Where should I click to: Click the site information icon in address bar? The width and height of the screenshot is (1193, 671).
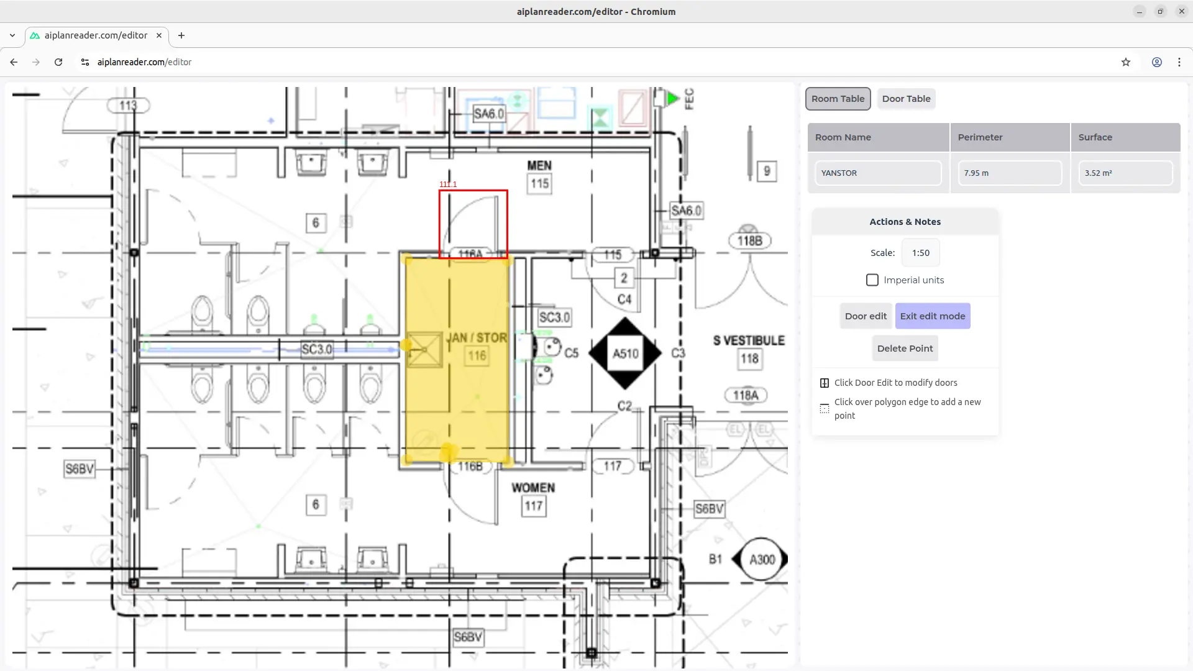[85, 62]
